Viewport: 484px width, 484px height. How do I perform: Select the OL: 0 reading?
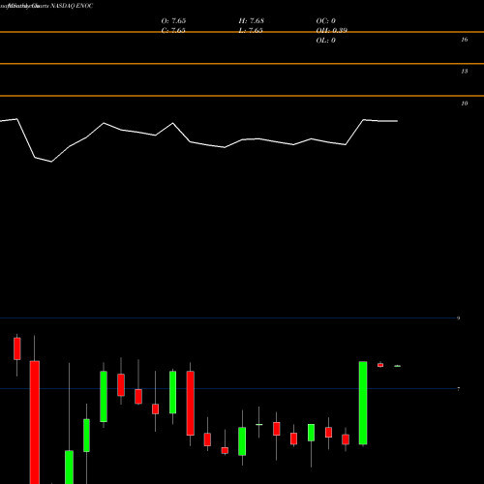click(x=326, y=40)
